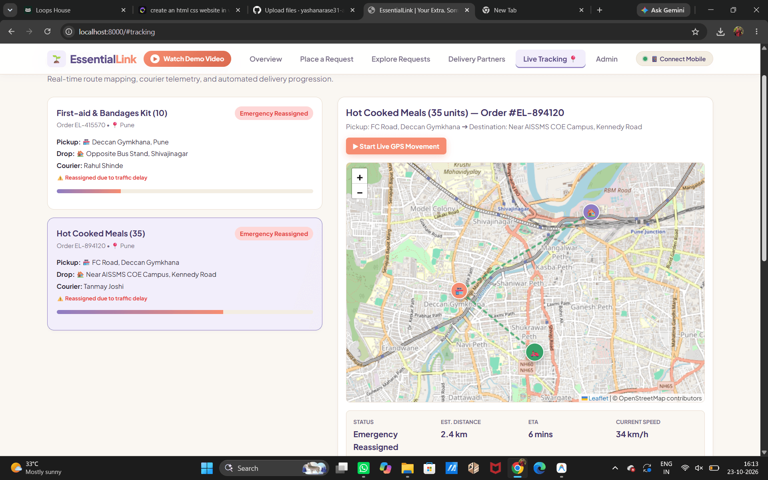Click the purple destination house marker
768x480 pixels.
pos(591,212)
